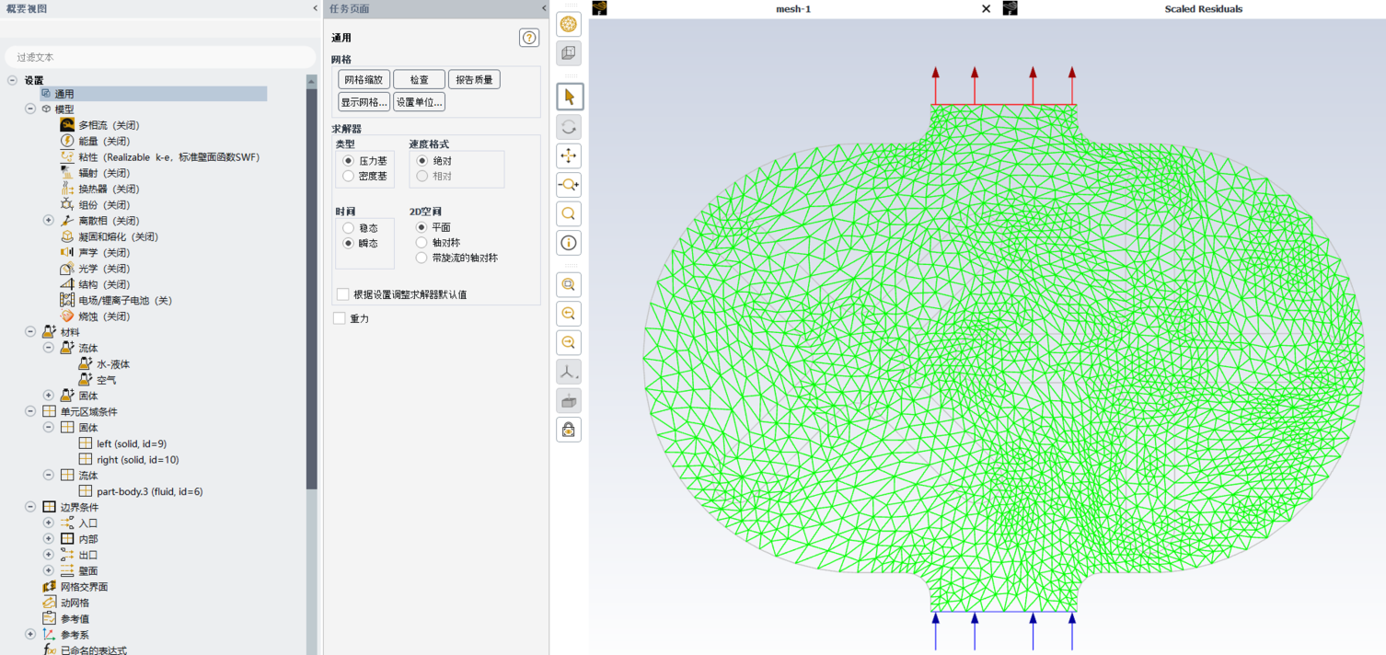
Task: Collapse the Task Page panel arrow
Action: [x=543, y=8]
